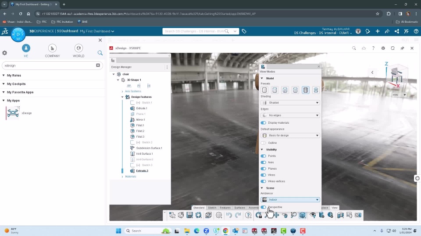The height and width of the screenshot is (236, 421).
Task: Switch to the Surfaces toolbar tab
Action: (239, 208)
